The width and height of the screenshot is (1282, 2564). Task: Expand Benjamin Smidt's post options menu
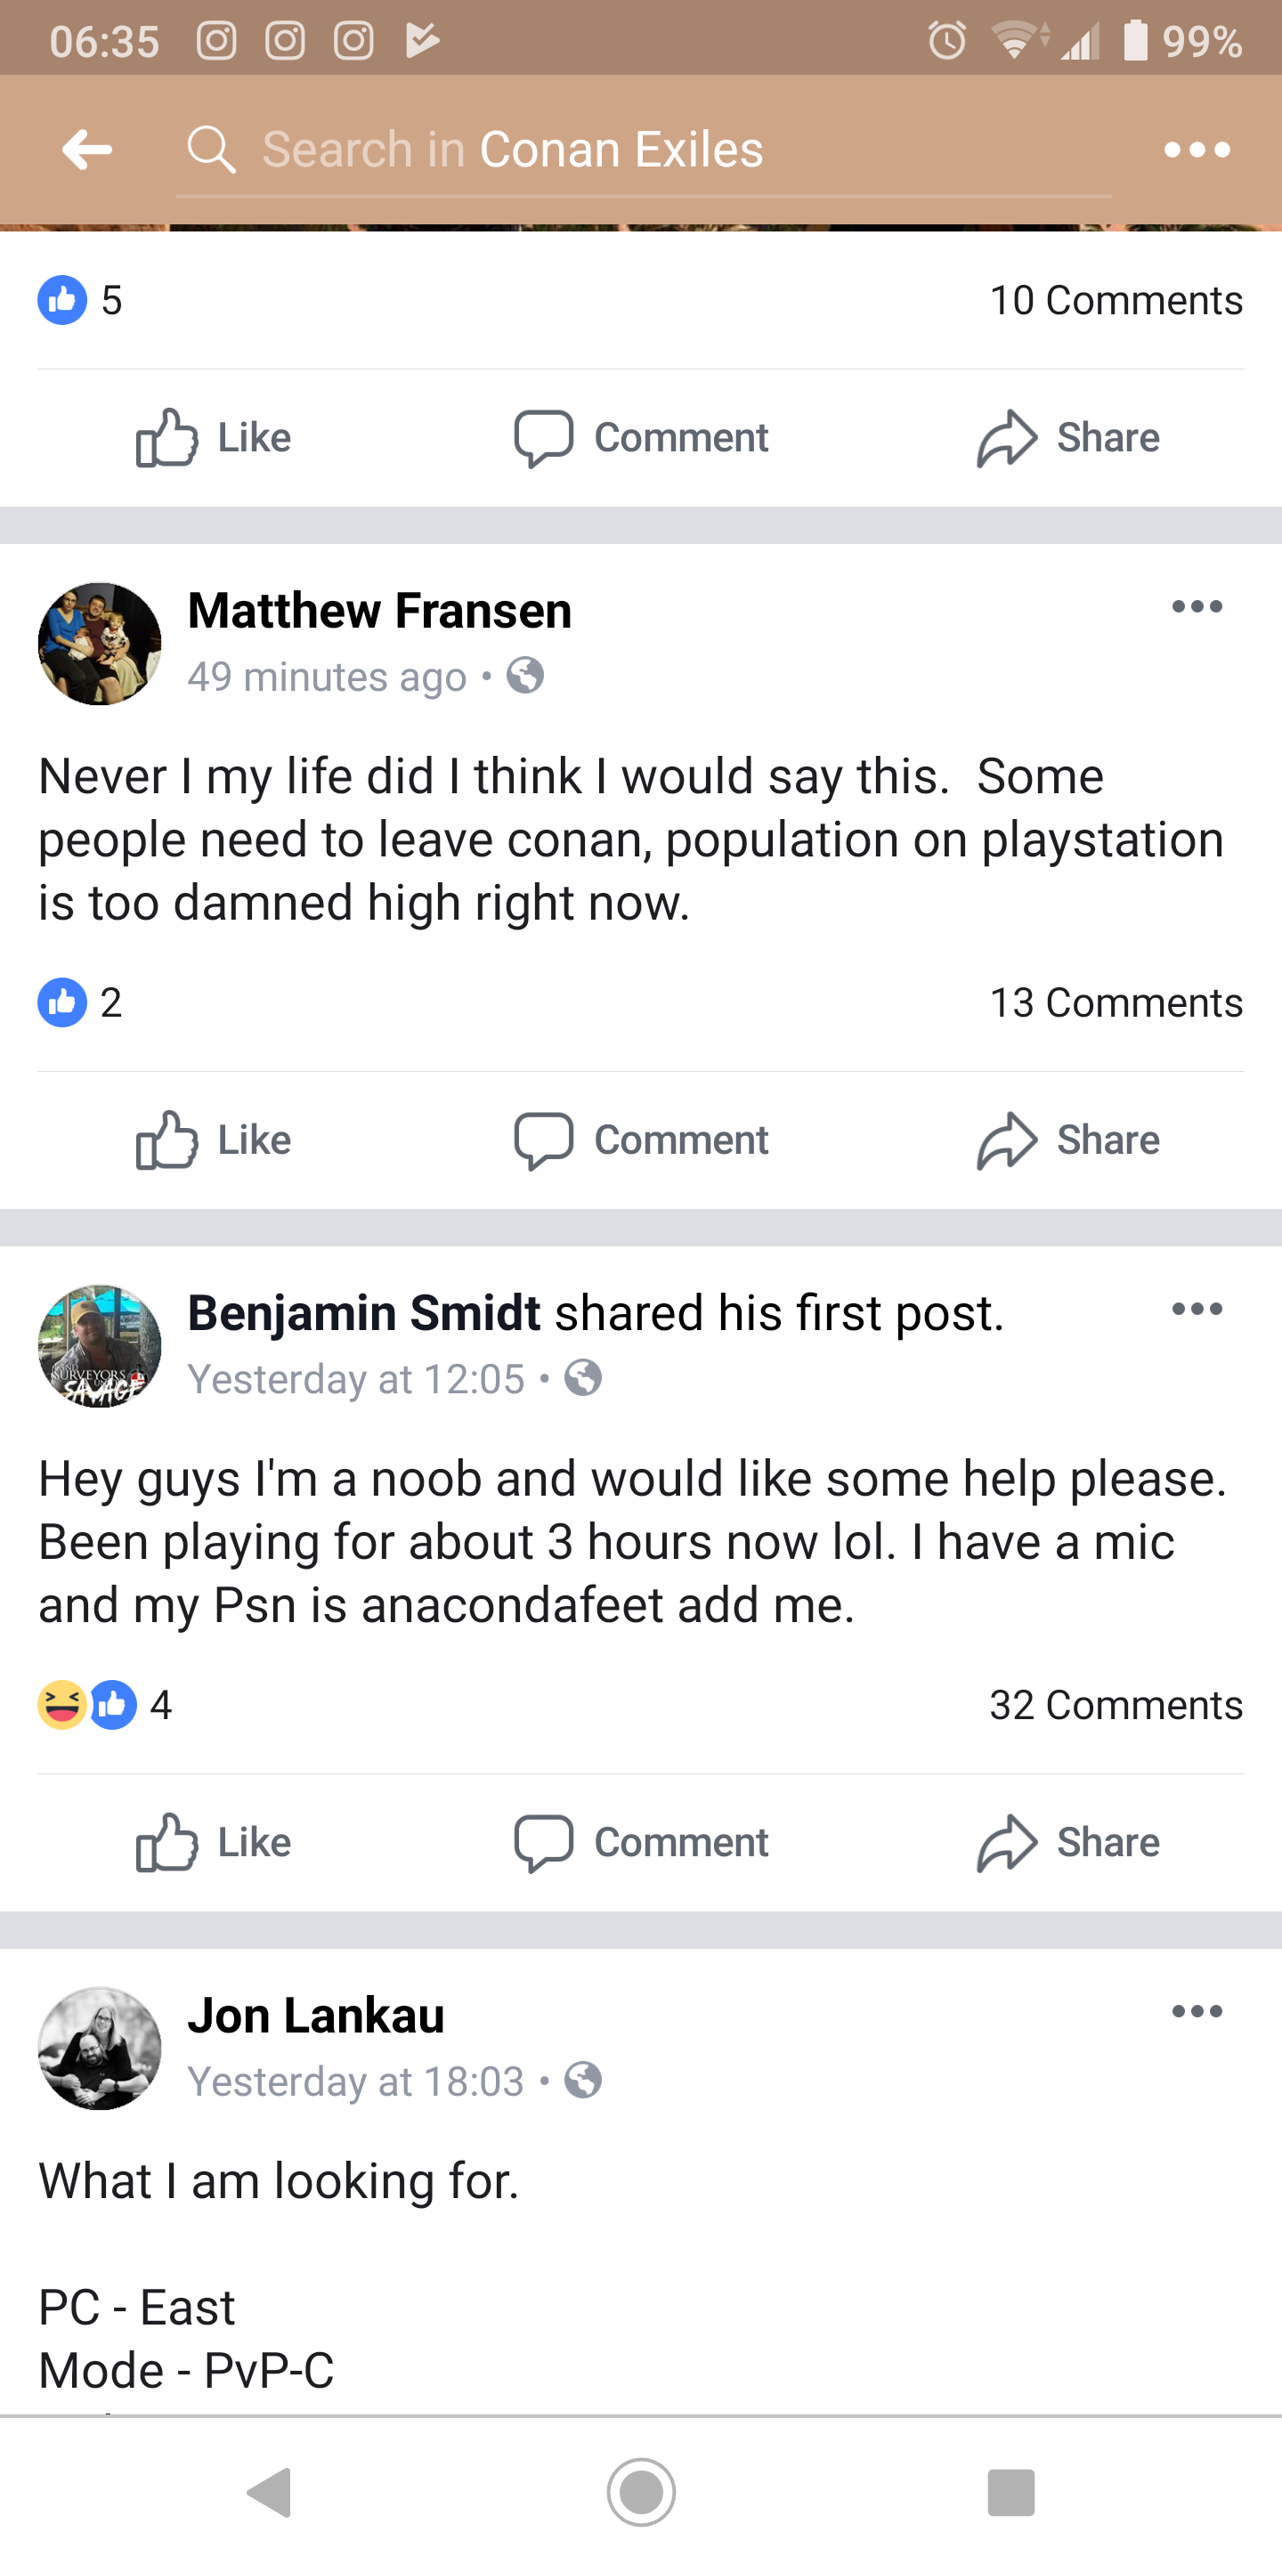tap(1197, 1309)
